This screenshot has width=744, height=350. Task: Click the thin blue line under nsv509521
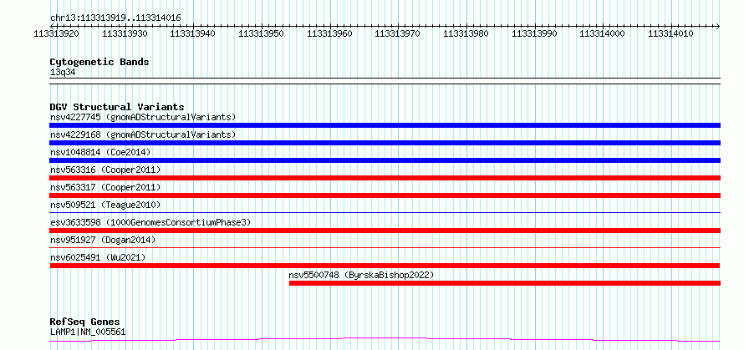[x=385, y=212]
